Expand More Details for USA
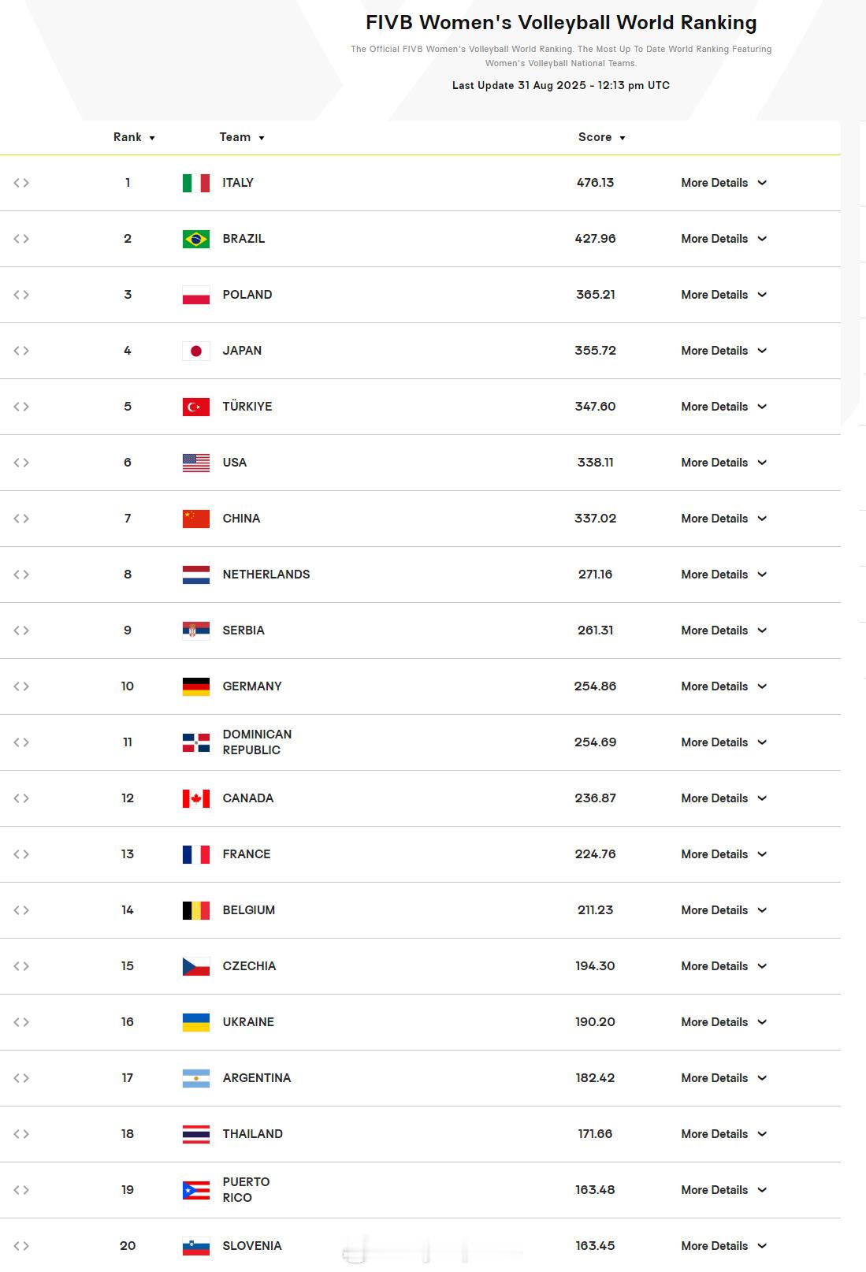The width and height of the screenshot is (866, 1272). (x=723, y=463)
